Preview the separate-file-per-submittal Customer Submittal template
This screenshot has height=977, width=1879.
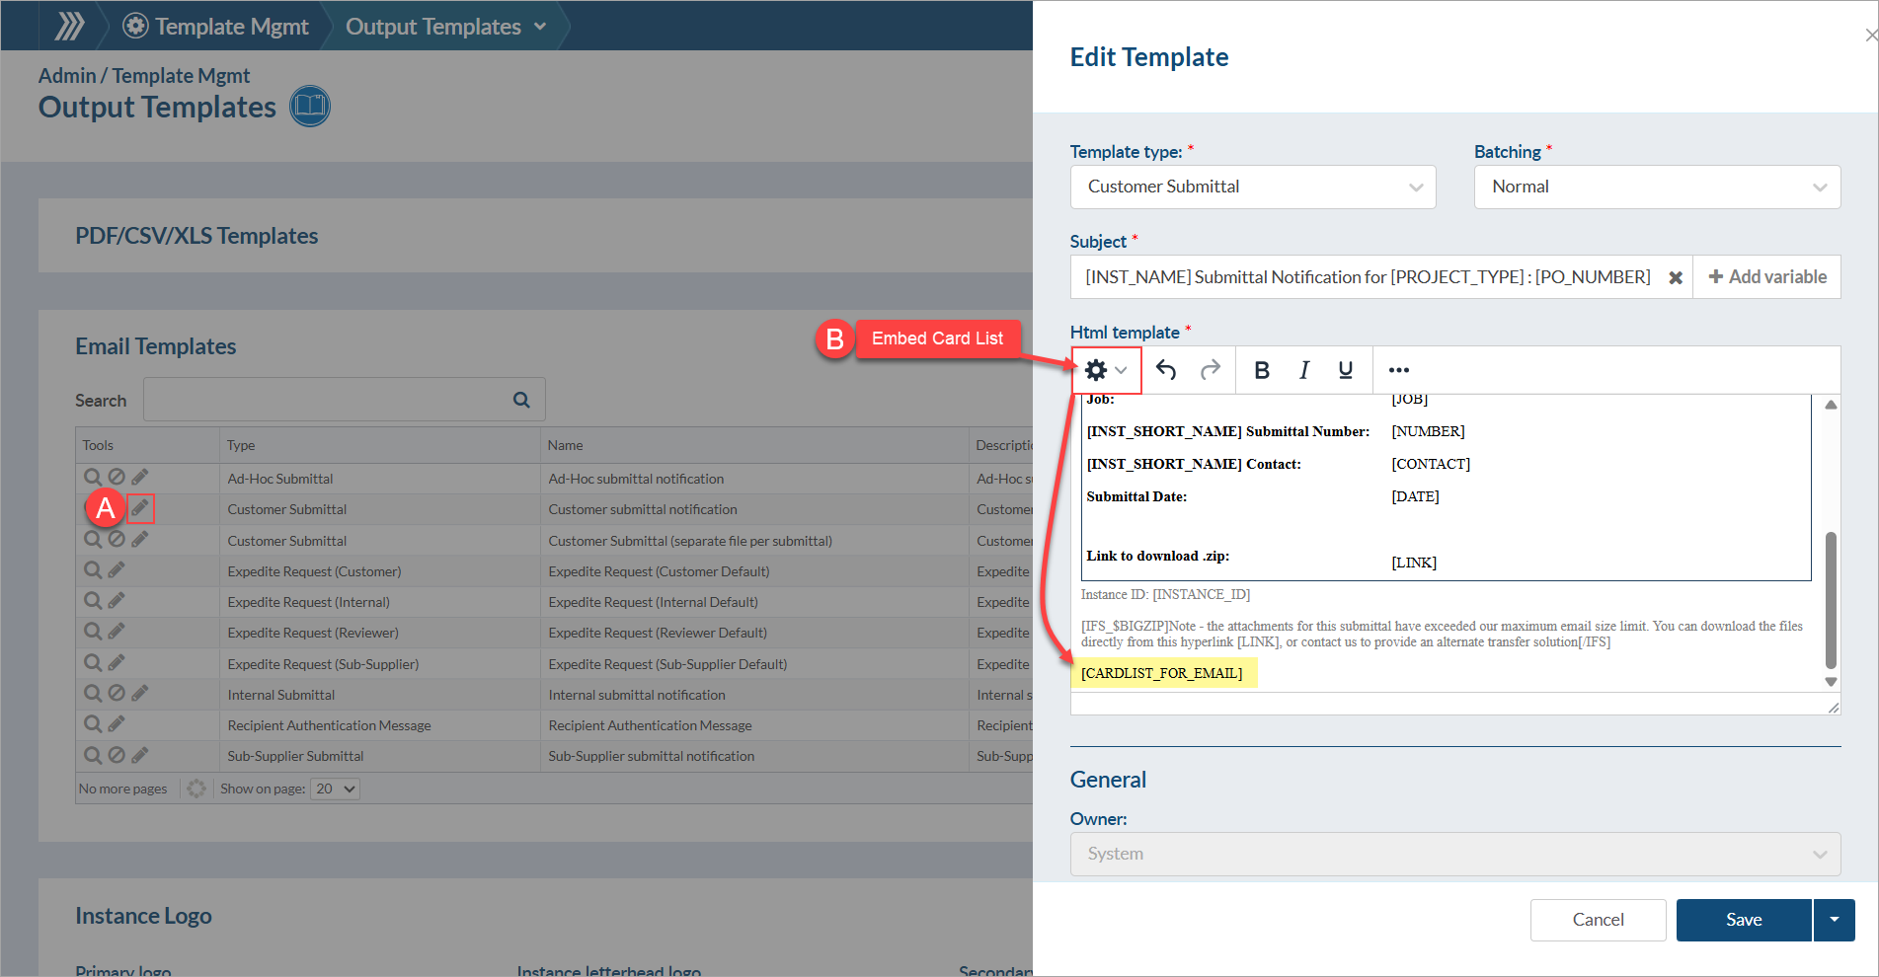pyautogui.click(x=93, y=540)
